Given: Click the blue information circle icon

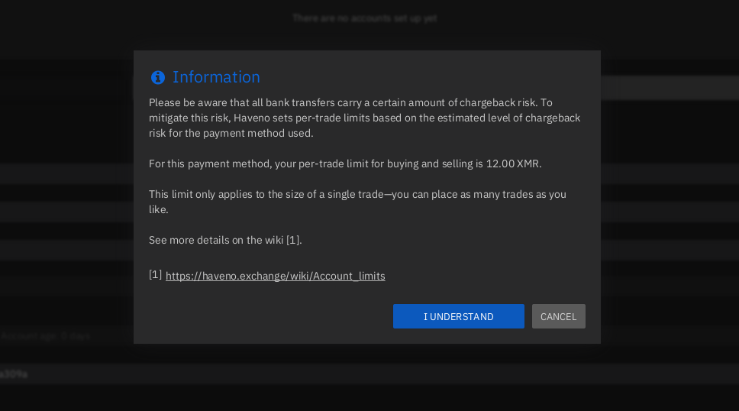Looking at the screenshot, I should (x=158, y=77).
